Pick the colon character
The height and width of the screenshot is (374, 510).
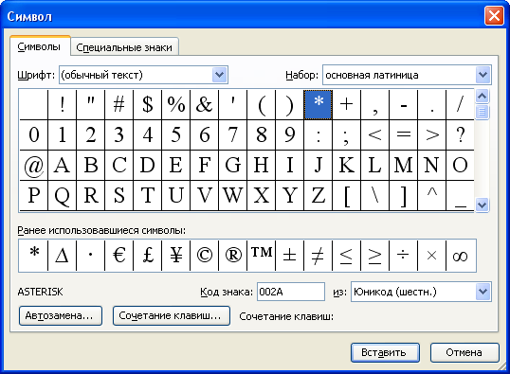(319, 134)
